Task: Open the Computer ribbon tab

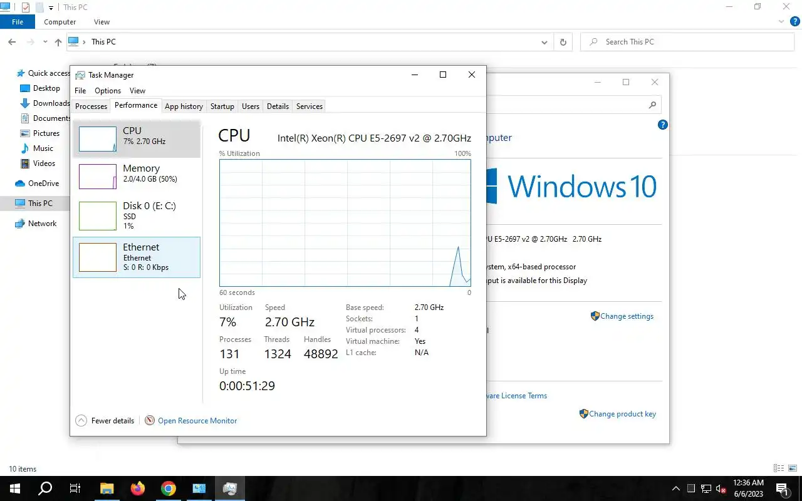Action: coord(60,22)
